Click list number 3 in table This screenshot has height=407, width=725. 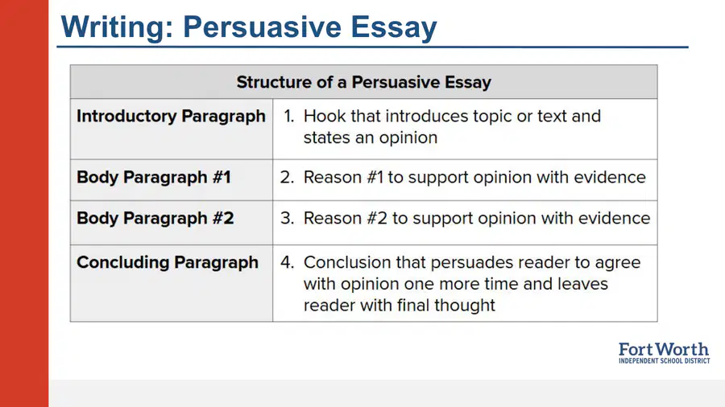287,218
